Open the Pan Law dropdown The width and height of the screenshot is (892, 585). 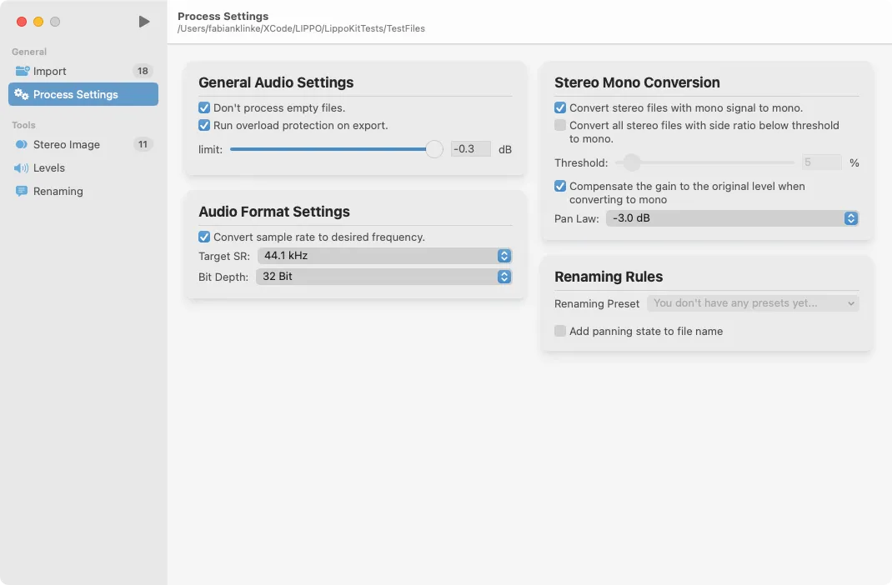coord(732,217)
